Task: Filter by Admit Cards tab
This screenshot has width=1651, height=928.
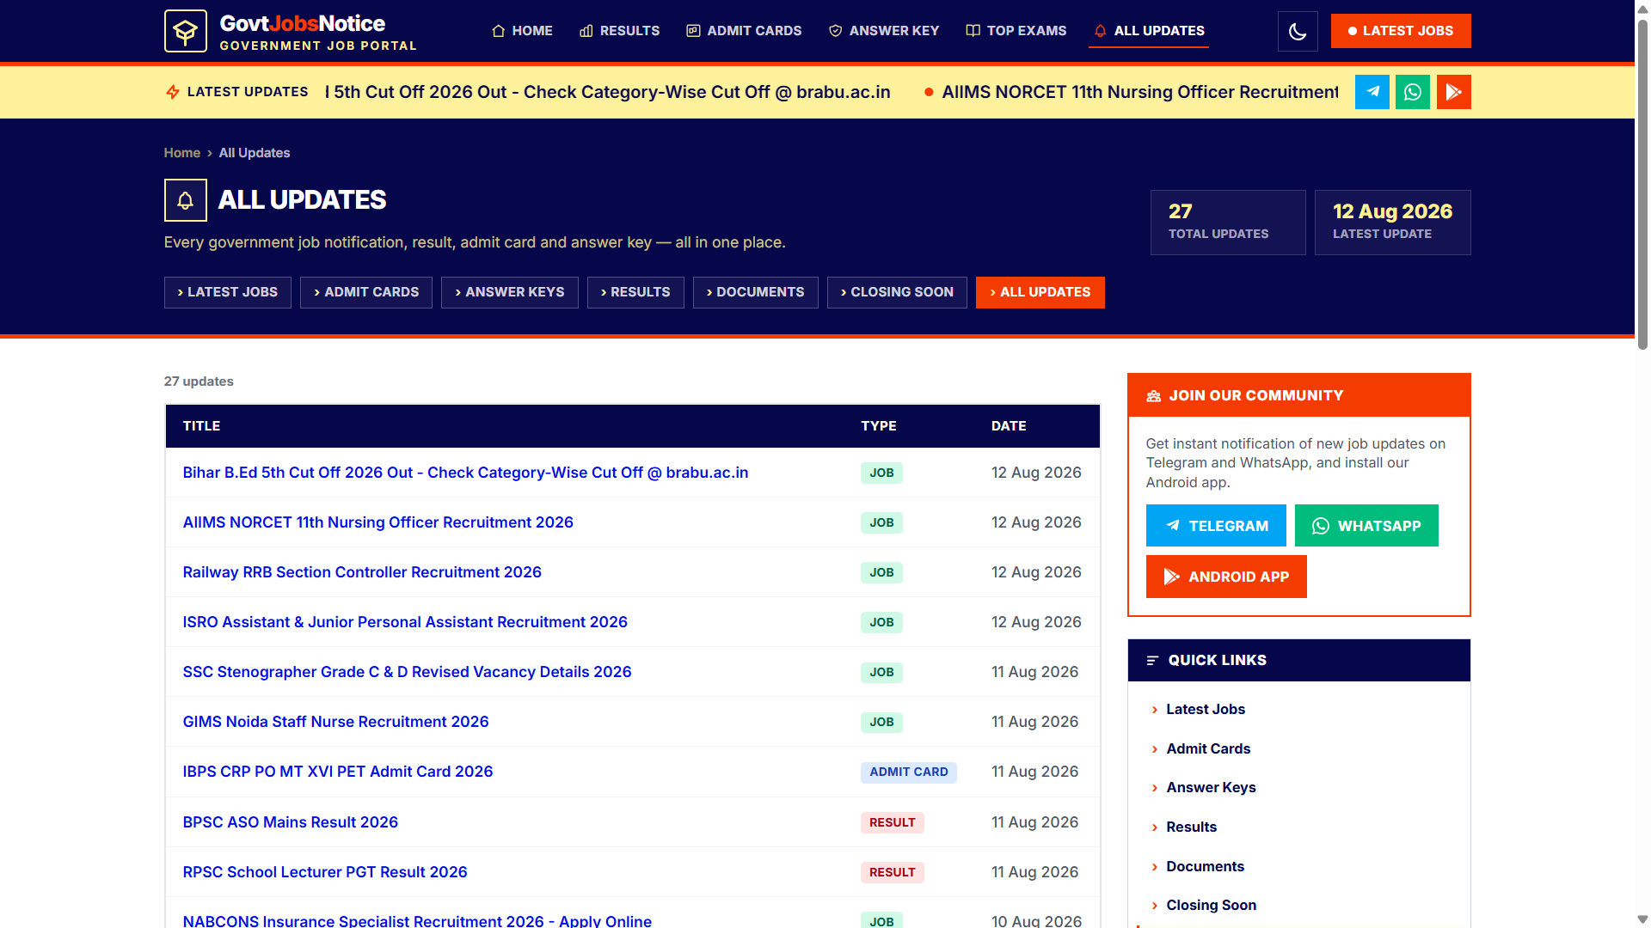Action: (366, 292)
